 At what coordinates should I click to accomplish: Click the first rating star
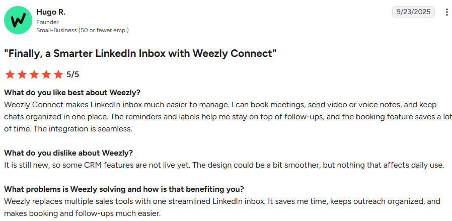(x=10, y=75)
